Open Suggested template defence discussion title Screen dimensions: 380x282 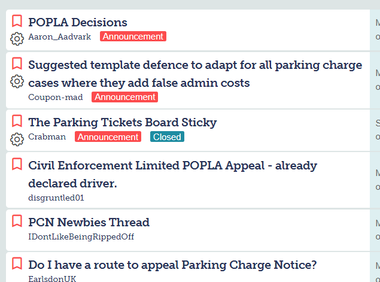(195, 74)
